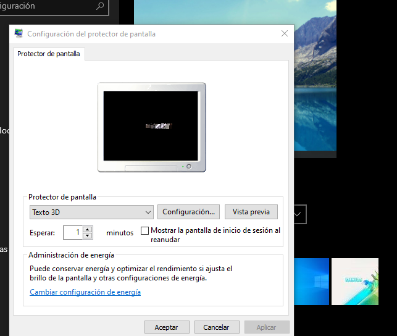The height and width of the screenshot is (336, 397).
Task: Click the Esperar minutes input field
Action: [73, 233]
